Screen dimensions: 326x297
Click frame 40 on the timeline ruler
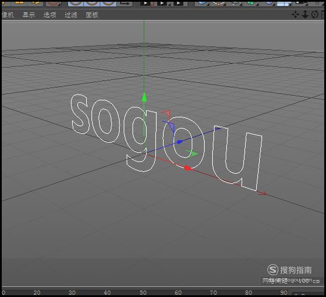(107, 292)
